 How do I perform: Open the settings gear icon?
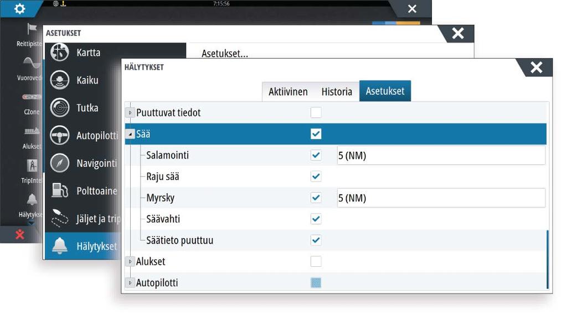coord(19,8)
